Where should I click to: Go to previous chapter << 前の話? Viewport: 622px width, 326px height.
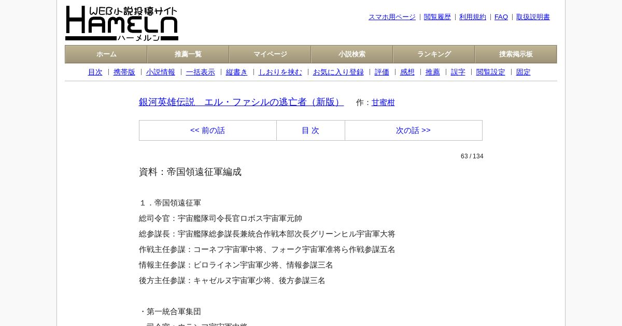click(208, 130)
